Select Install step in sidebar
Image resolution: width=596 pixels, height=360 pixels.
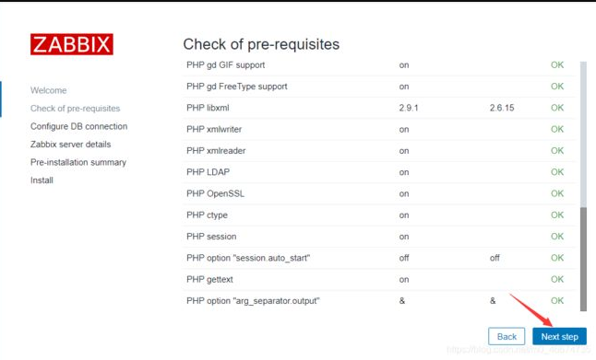pyautogui.click(x=42, y=180)
